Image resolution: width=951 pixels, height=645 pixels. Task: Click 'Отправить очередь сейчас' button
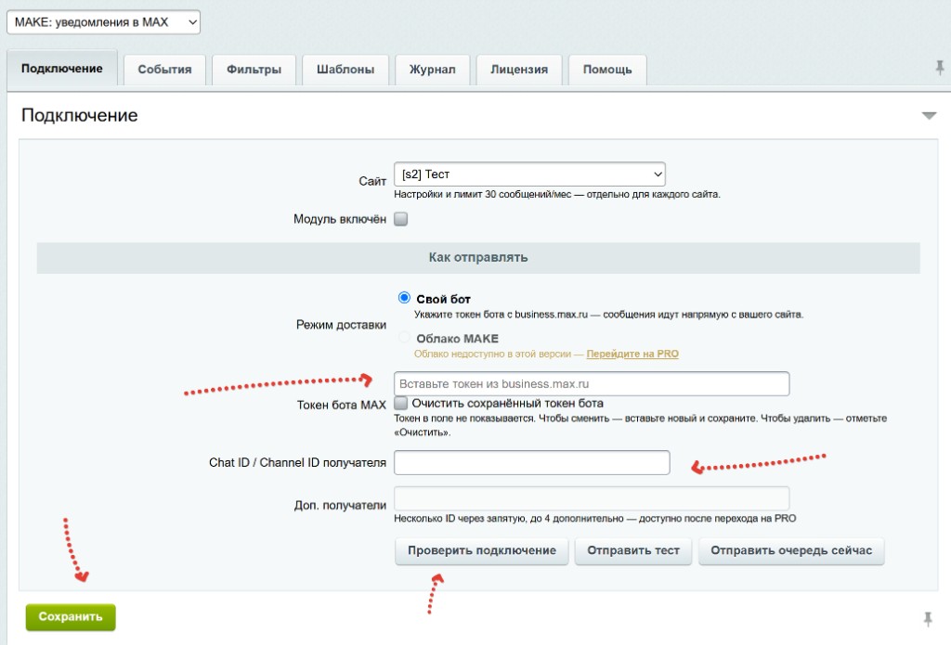[791, 551]
